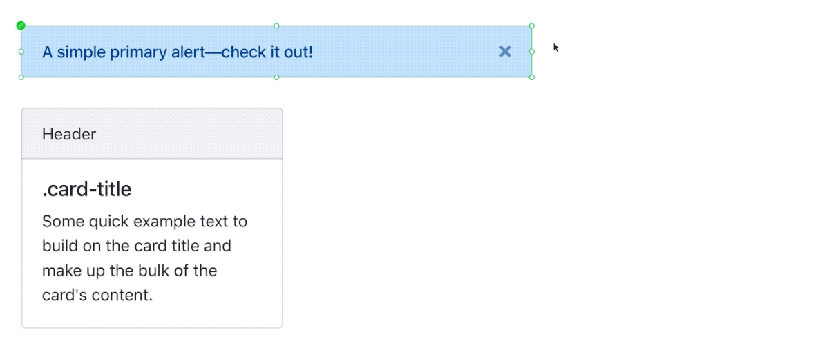Dismiss the primary alert with its X icon
Screen dimensions: 829x348
[505, 52]
